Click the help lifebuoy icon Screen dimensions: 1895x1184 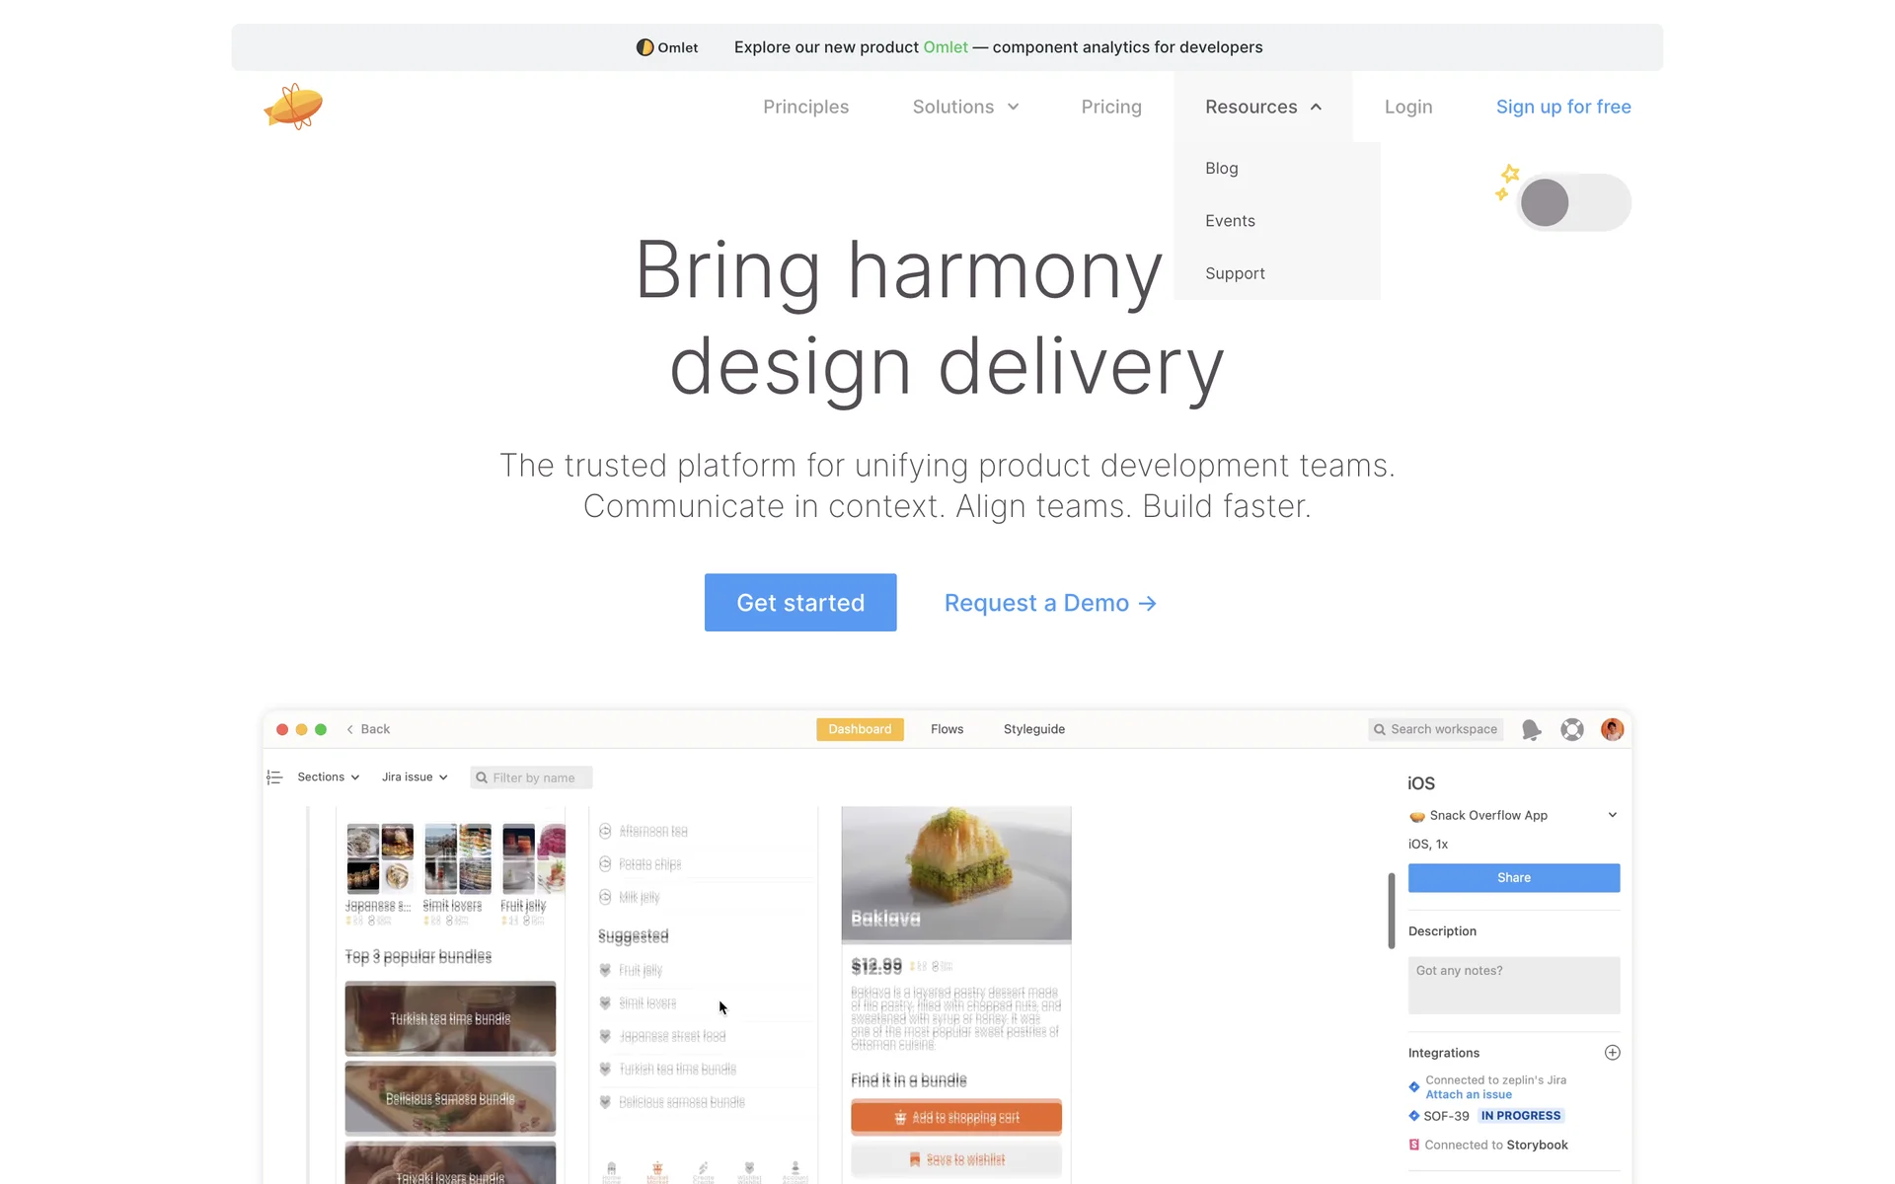1572,729
